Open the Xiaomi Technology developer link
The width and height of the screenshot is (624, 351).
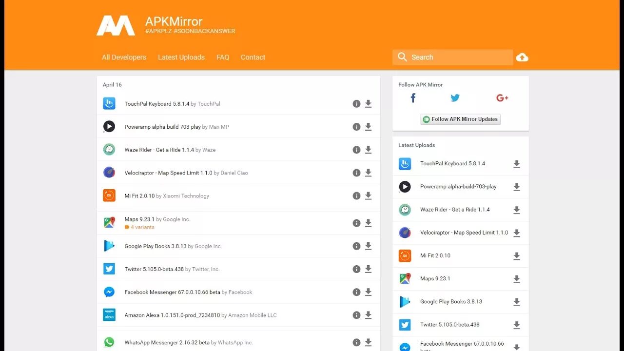pos(186,196)
